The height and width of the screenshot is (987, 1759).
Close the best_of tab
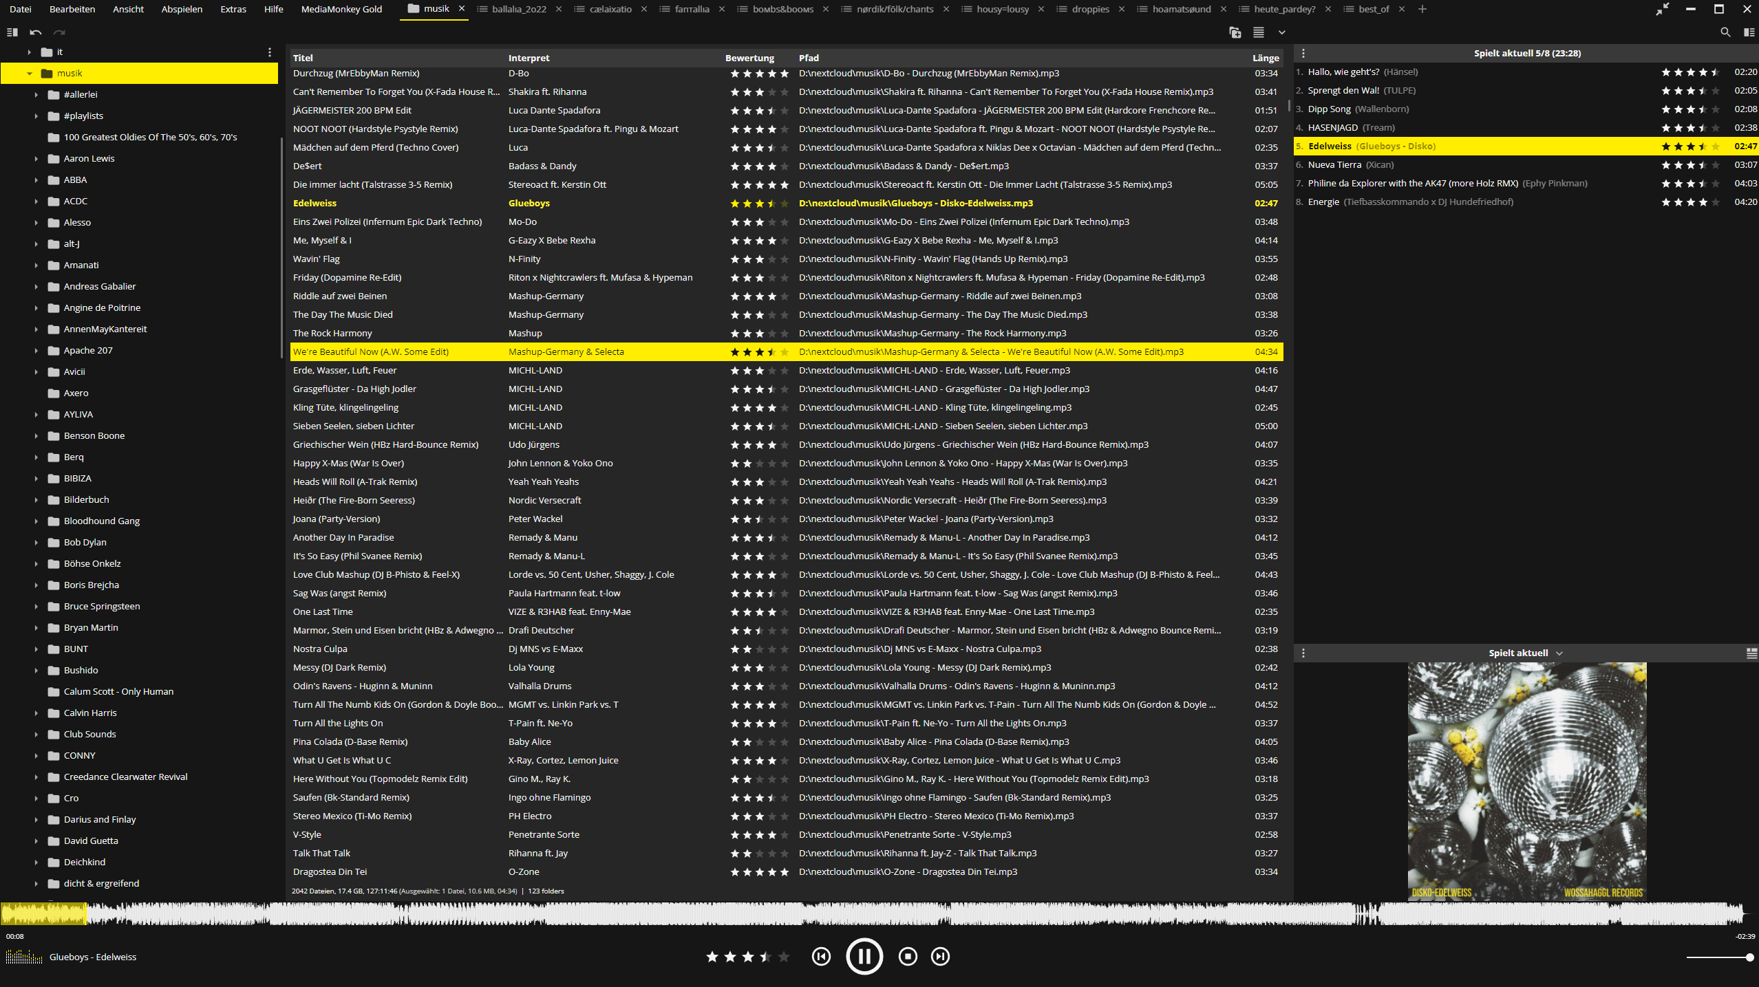point(1402,9)
